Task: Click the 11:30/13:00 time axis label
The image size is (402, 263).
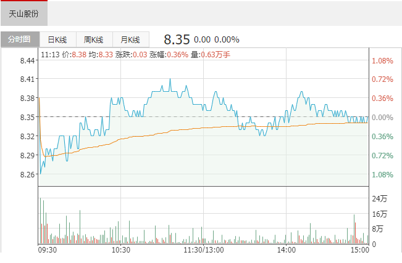Action: click(204, 249)
